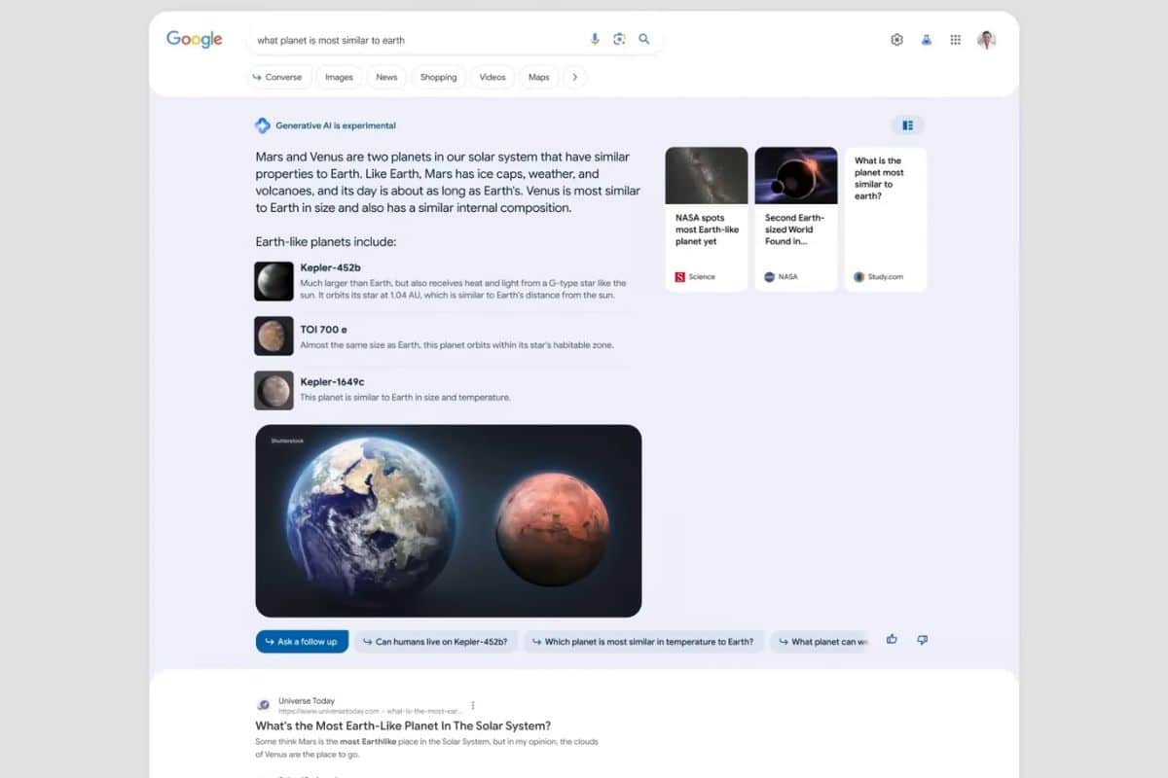Open 'What's the Most Earth-Like Planet' result
1168x778 pixels.
(x=403, y=725)
